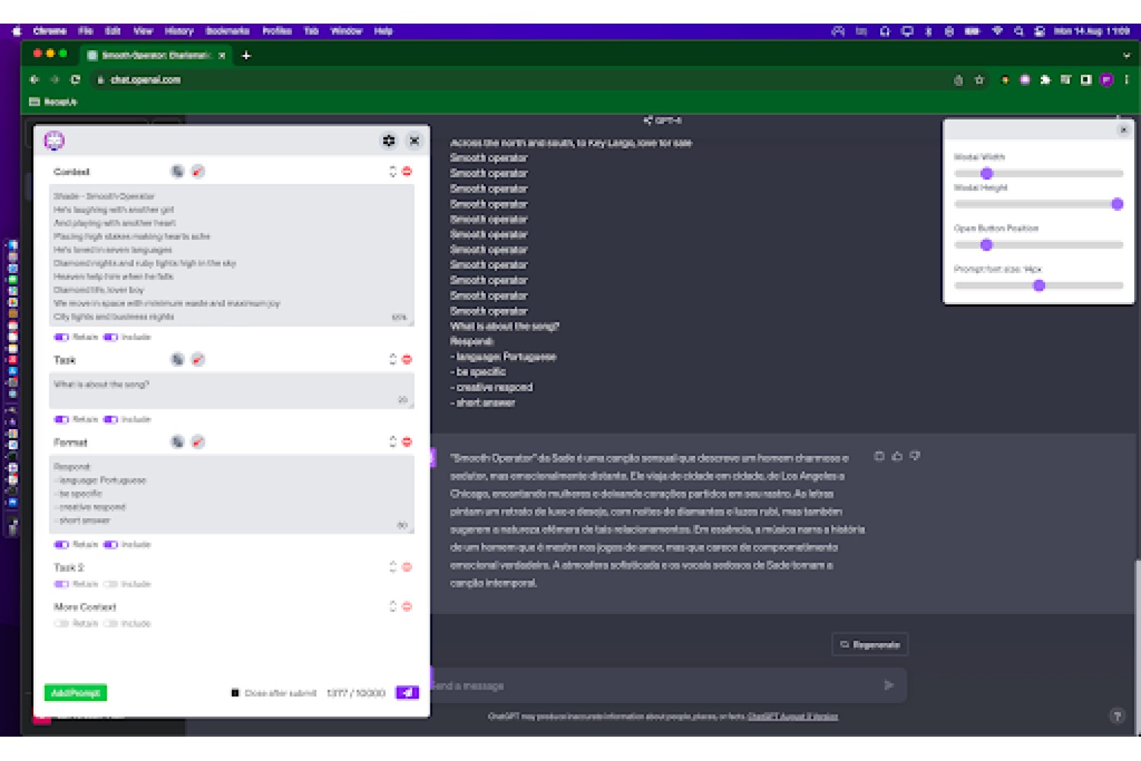Collapse the Context section with up-down arrows
The width and height of the screenshot is (1141, 761).
coord(393,171)
